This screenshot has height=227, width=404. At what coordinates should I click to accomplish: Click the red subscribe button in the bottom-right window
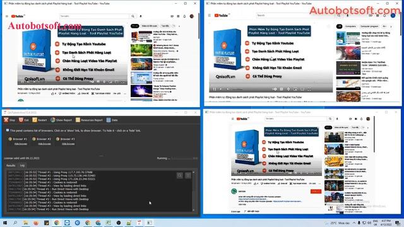[316, 191]
